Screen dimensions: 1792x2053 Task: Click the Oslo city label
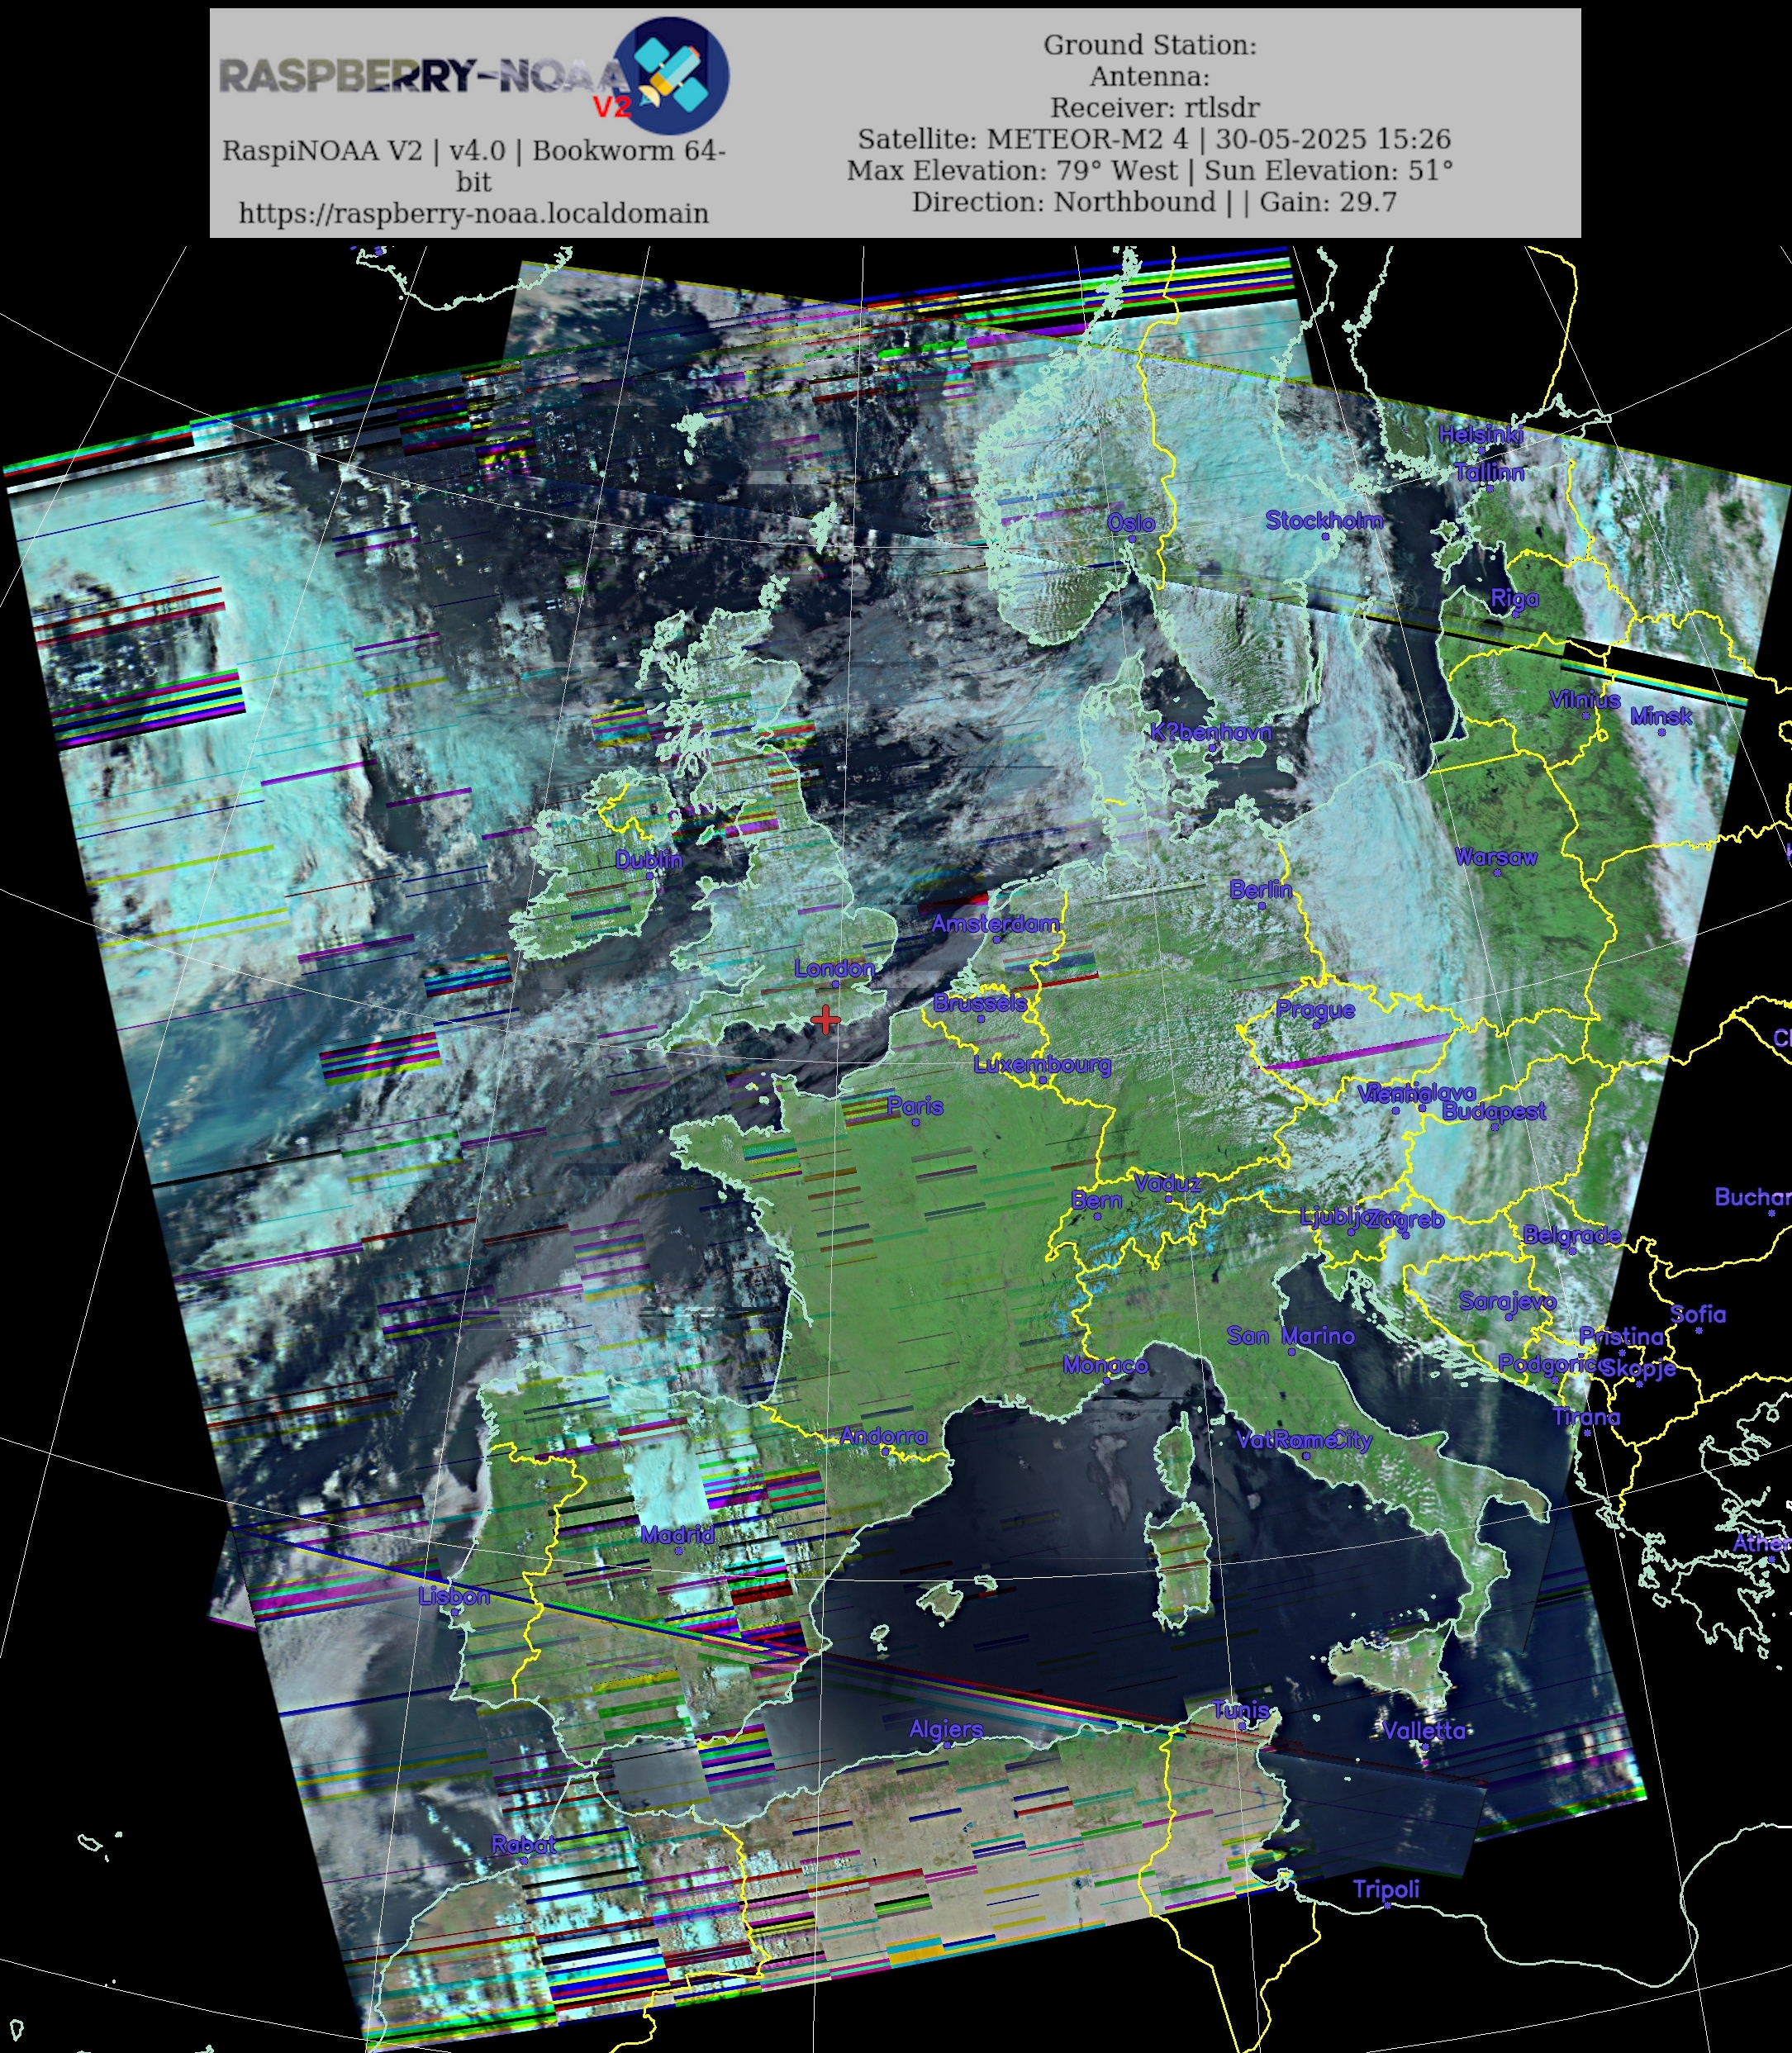(1131, 523)
